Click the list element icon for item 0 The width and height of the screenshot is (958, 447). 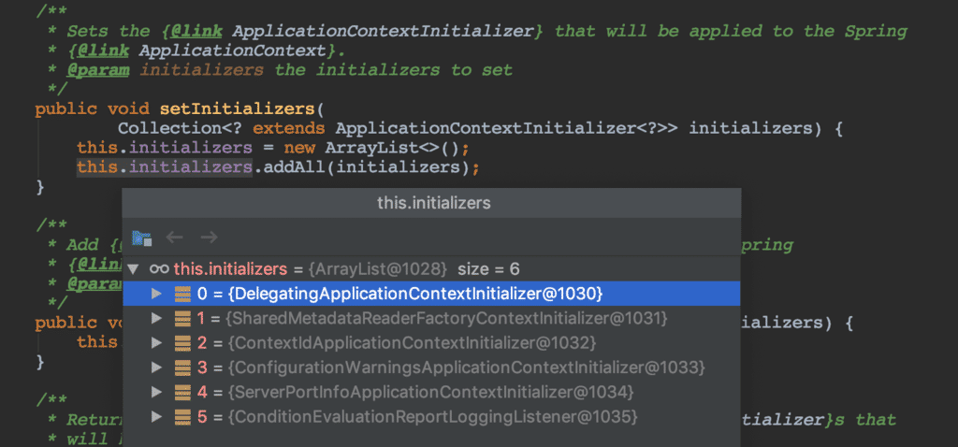(182, 294)
